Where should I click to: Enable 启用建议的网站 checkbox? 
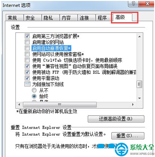coord(27,42)
